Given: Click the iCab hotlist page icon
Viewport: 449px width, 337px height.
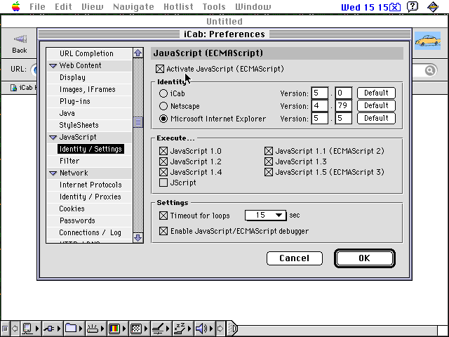Looking at the screenshot, I should [x=13, y=88].
